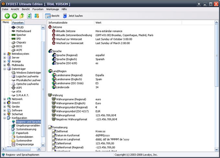This screenshot has height=158, width=220.
Task: Click the green Forward arrow icon
Action: (x=15, y=16)
